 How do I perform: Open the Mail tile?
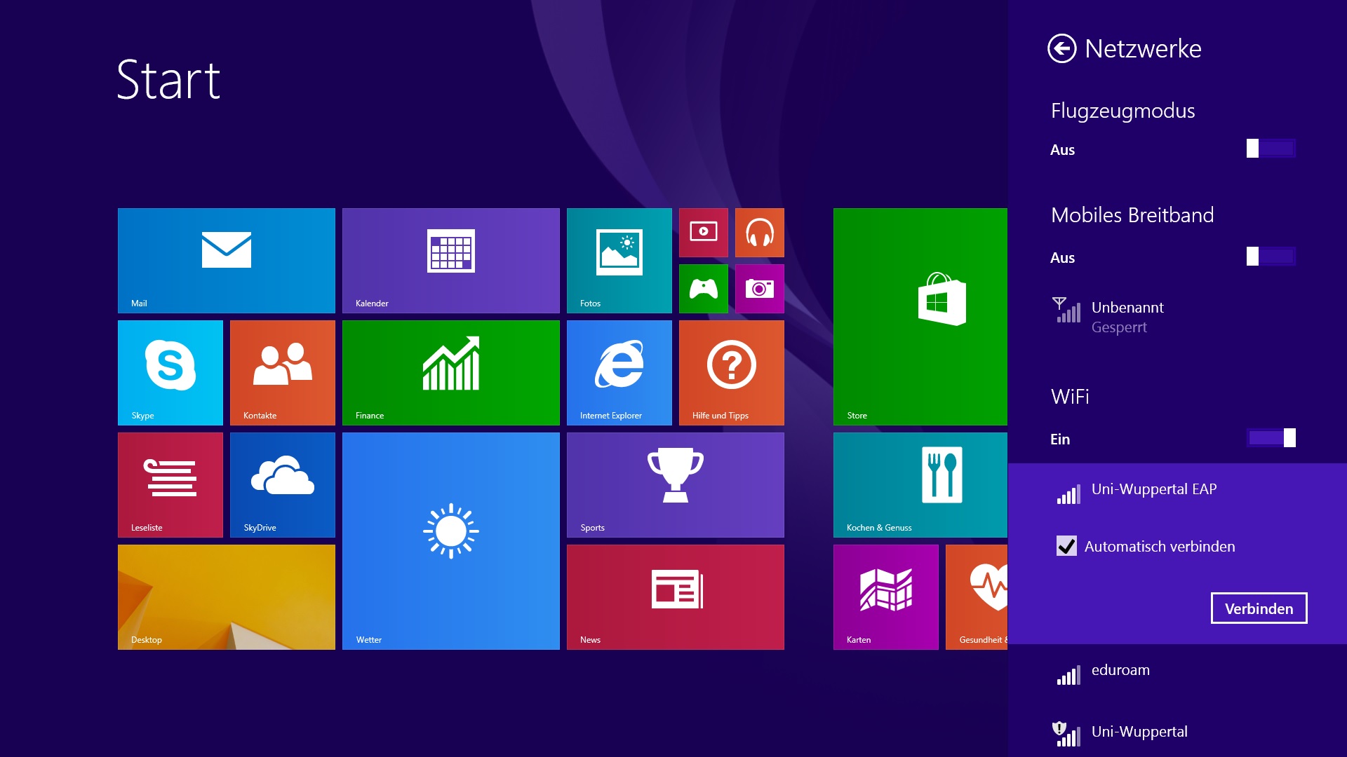point(227,261)
